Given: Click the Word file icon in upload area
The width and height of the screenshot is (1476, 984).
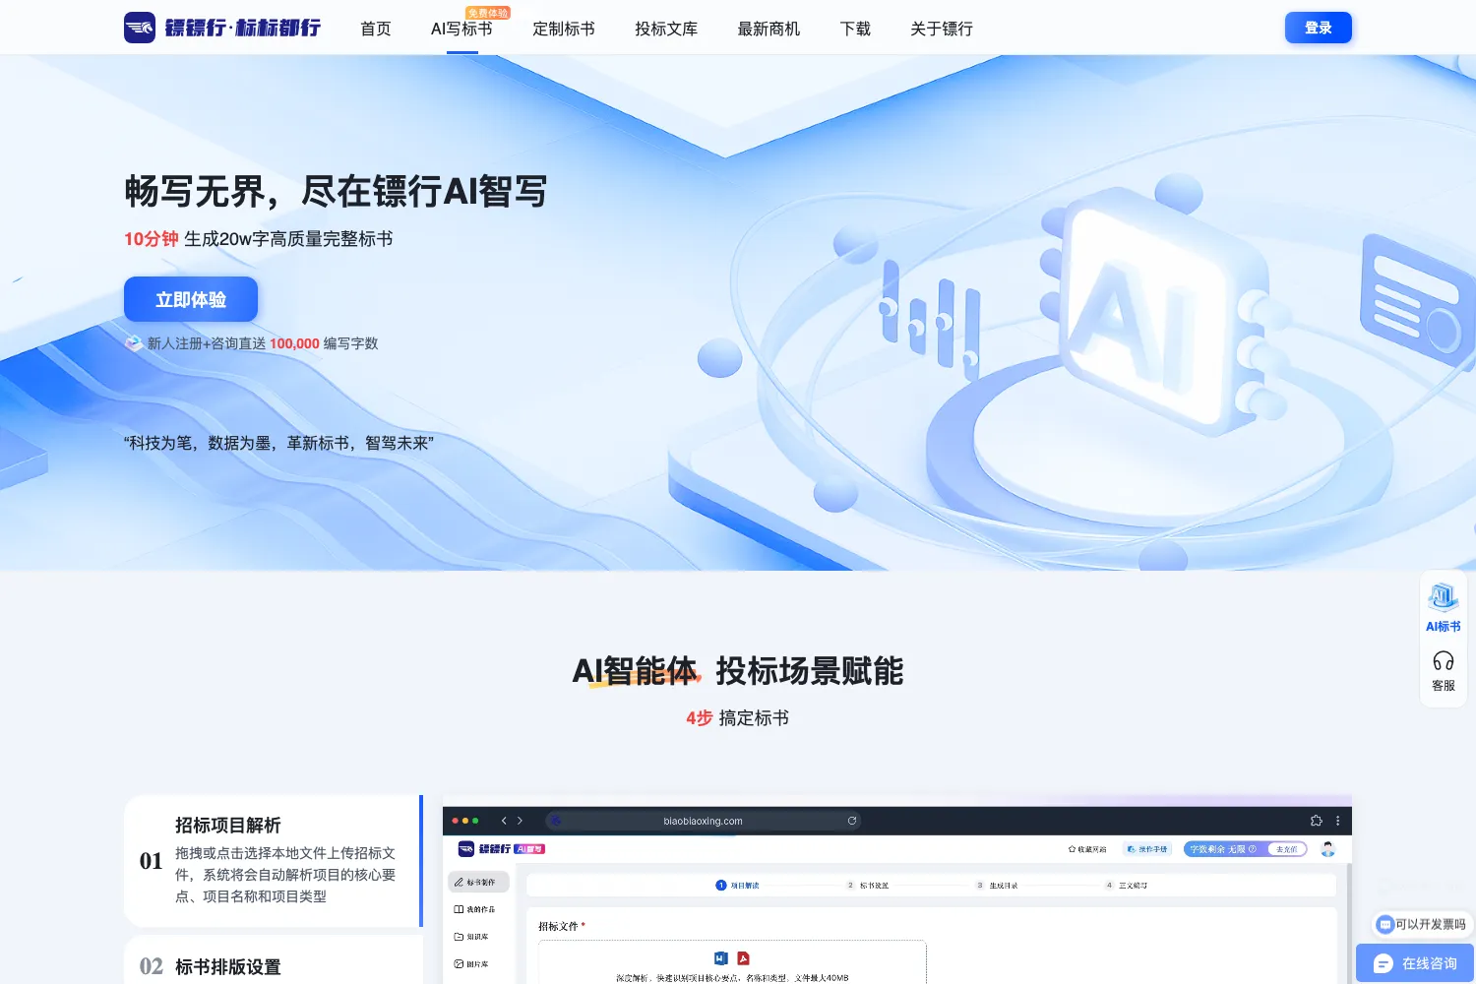Looking at the screenshot, I should (x=720, y=957).
